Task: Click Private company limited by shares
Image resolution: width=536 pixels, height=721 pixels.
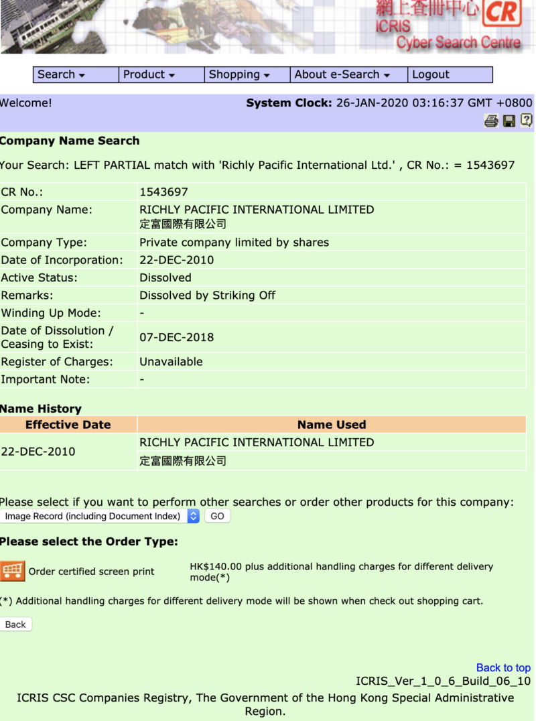Action: pyautogui.click(x=234, y=243)
